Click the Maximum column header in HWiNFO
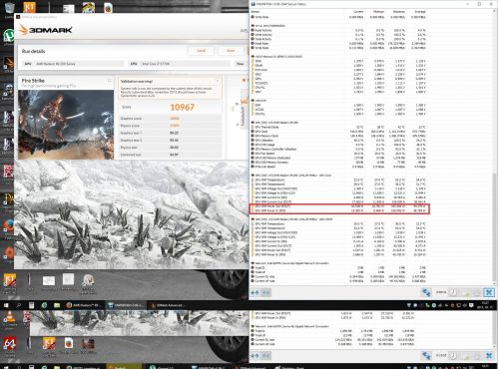499x369 pixels. point(399,12)
